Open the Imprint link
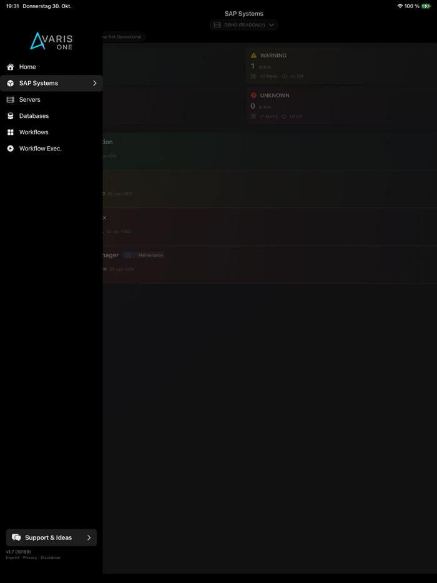The image size is (437, 583). (x=12, y=557)
